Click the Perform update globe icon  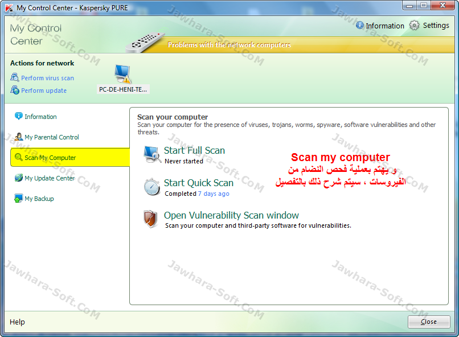pos(14,90)
